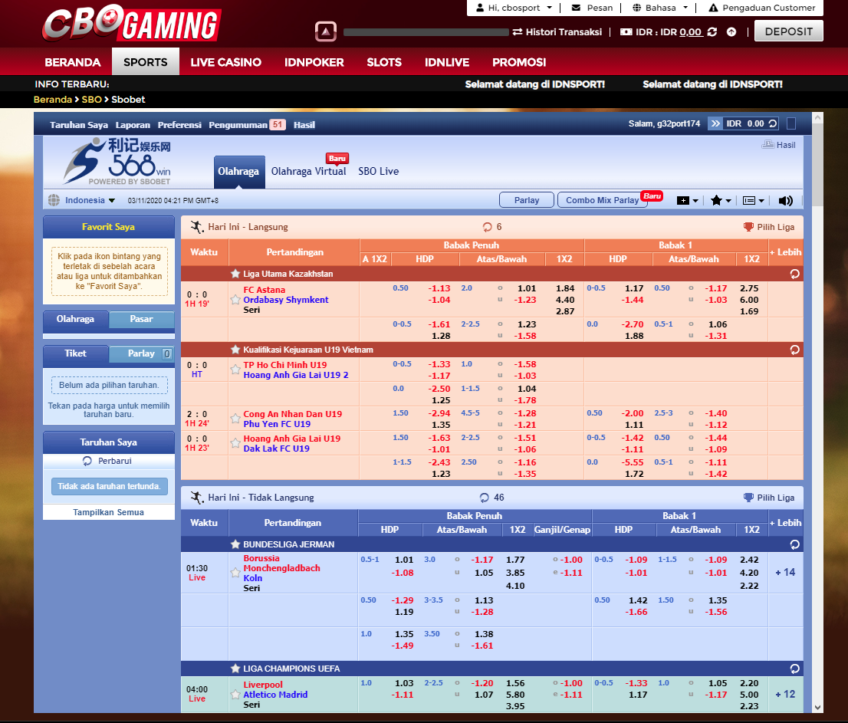Open the list view layout dropdown
The height and width of the screenshot is (723, 848).
754,201
